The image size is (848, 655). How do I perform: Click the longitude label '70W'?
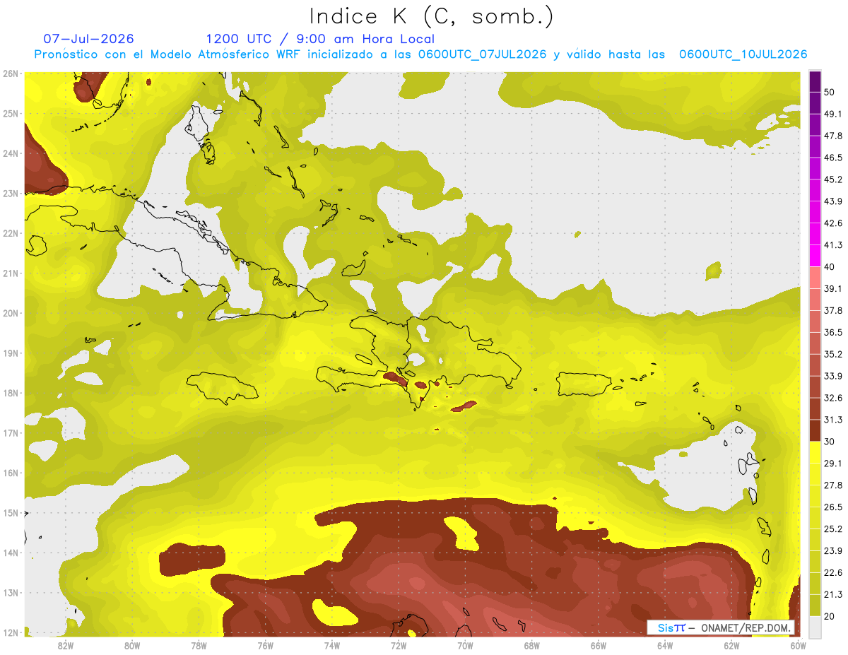coord(465,645)
